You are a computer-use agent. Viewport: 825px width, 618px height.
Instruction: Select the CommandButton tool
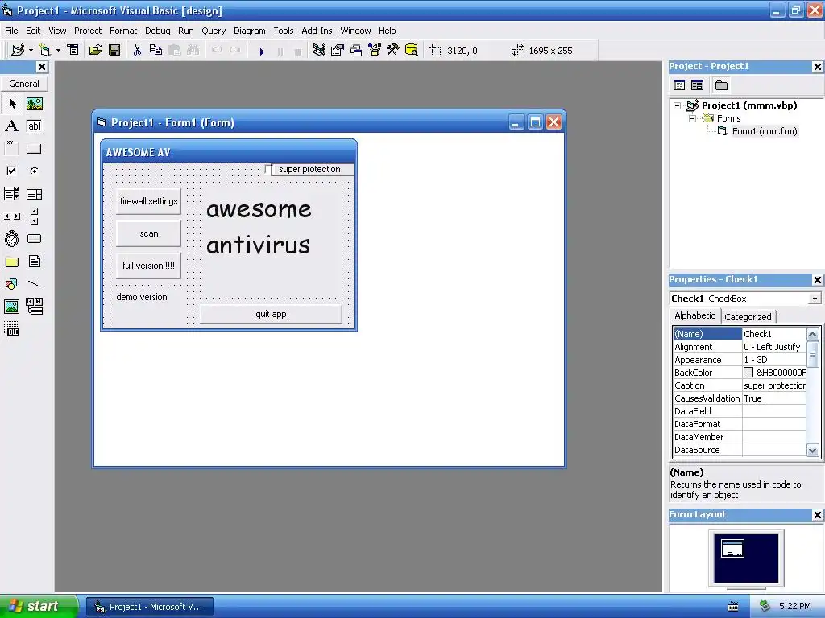click(x=34, y=149)
